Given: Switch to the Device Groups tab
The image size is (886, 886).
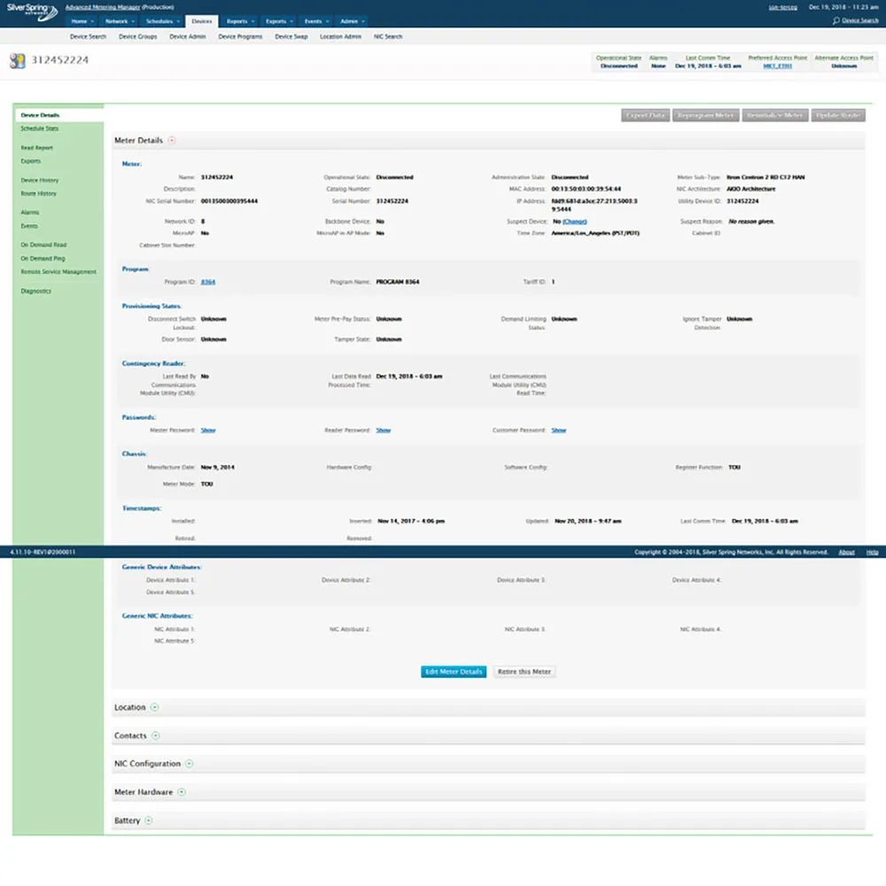Looking at the screenshot, I should pos(137,36).
